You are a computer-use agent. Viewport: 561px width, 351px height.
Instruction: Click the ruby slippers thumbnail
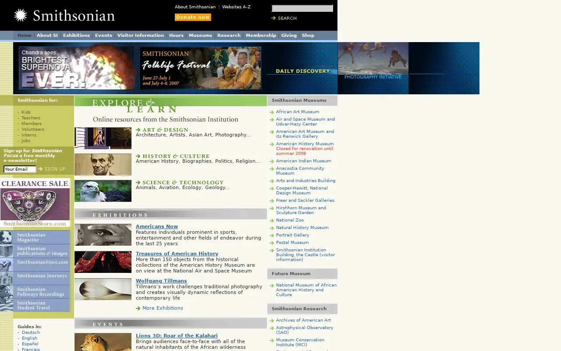(x=103, y=262)
